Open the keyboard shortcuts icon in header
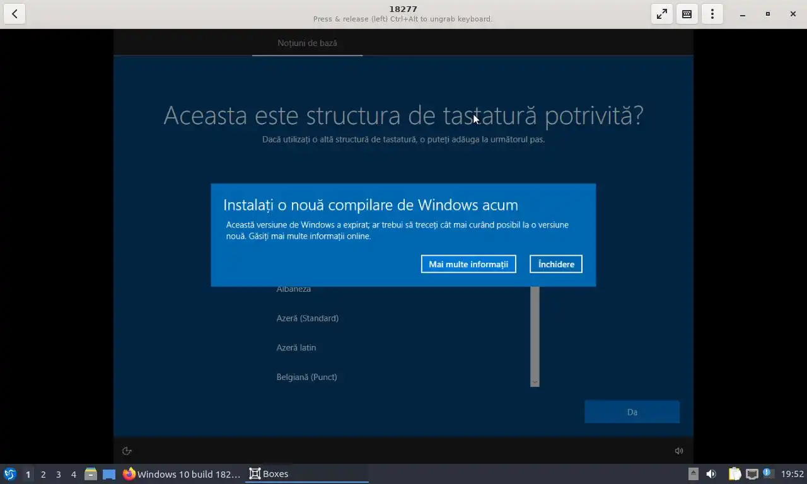Screen dimensions: 807x484 coord(687,14)
